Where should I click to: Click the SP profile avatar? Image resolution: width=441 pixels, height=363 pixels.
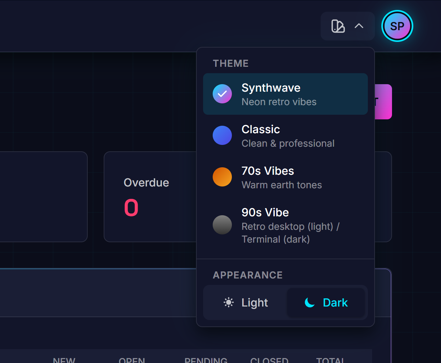[x=397, y=26]
